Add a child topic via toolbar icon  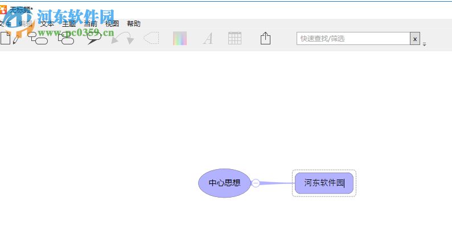tap(38, 38)
